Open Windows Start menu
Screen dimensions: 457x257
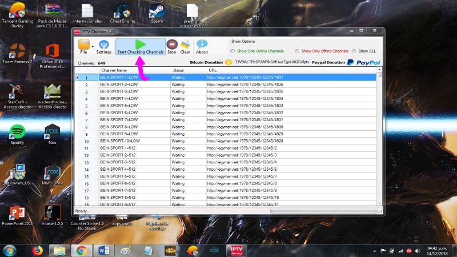(x=10, y=251)
